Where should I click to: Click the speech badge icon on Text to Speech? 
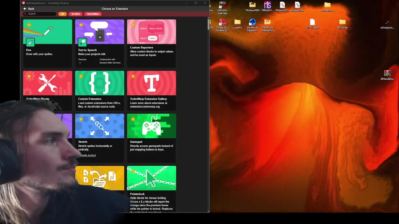(82, 42)
